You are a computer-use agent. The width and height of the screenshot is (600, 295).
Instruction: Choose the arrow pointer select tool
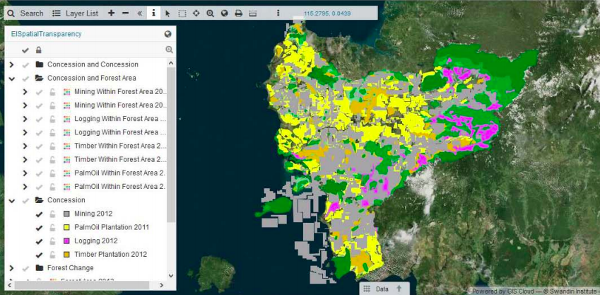click(x=167, y=13)
